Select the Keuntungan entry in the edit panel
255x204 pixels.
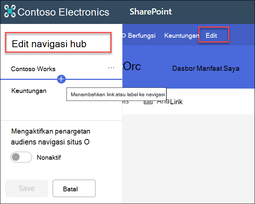(29, 91)
